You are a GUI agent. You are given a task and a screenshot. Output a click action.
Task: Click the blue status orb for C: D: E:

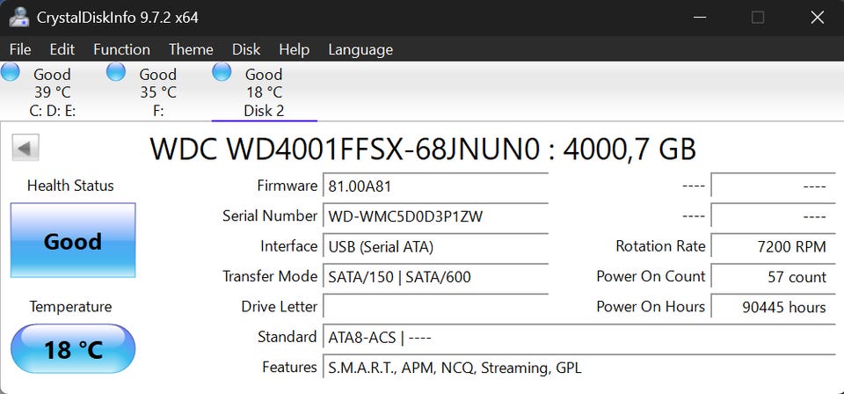pyautogui.click(x=11, y=72)
